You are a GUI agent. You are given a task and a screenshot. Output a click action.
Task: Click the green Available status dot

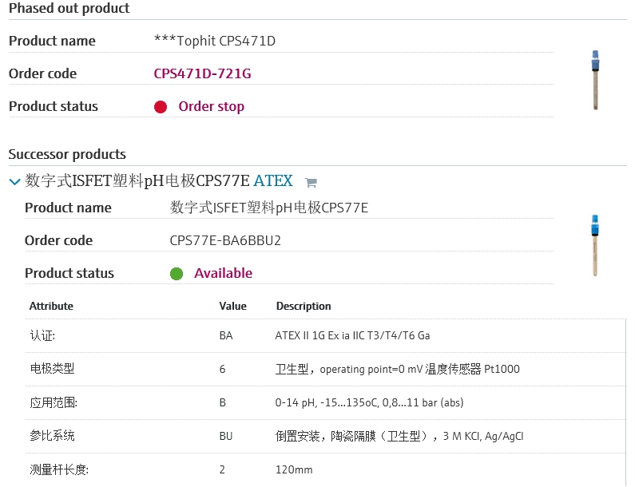[177, 274]
